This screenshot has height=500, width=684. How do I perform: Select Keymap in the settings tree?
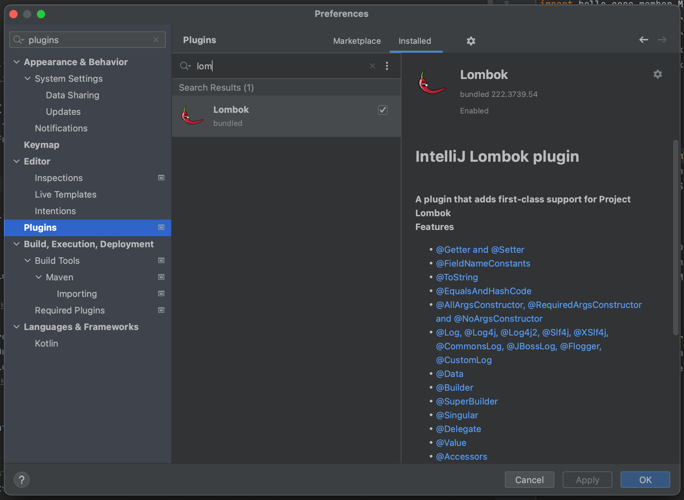point(42,145)
